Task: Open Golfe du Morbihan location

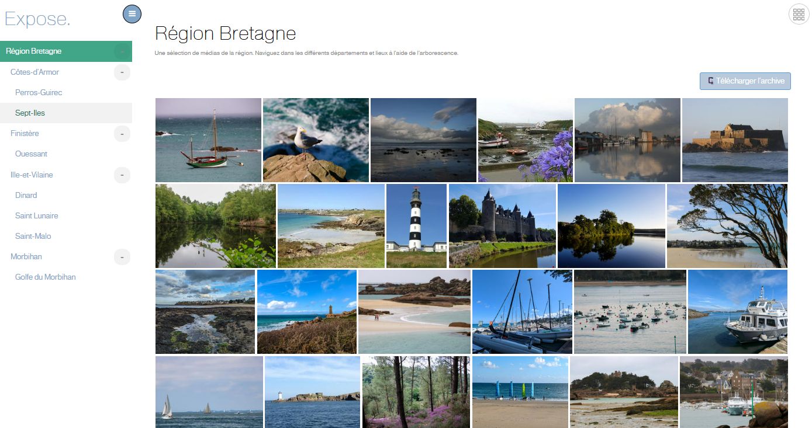Action: [46, 277]
